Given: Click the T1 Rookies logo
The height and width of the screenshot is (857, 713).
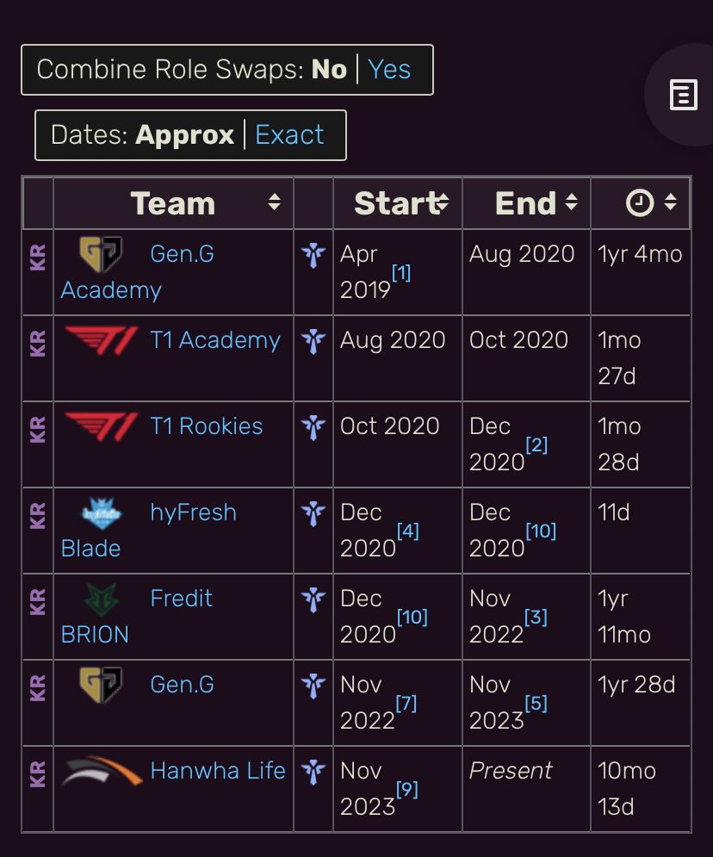Looking at the screenshot, I should tap(101, 427).
